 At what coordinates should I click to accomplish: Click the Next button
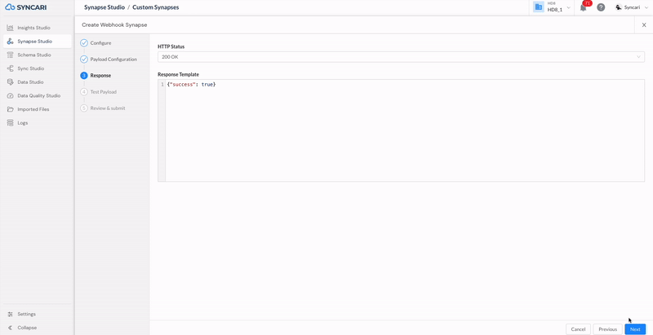(635, 329)
